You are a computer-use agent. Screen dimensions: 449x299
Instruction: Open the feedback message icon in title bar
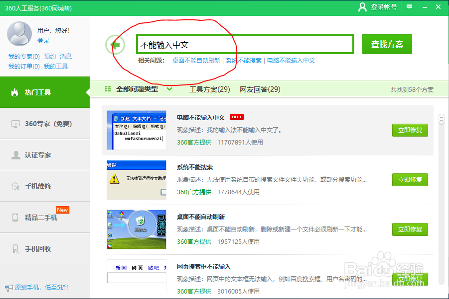click(x=410, y=6)
